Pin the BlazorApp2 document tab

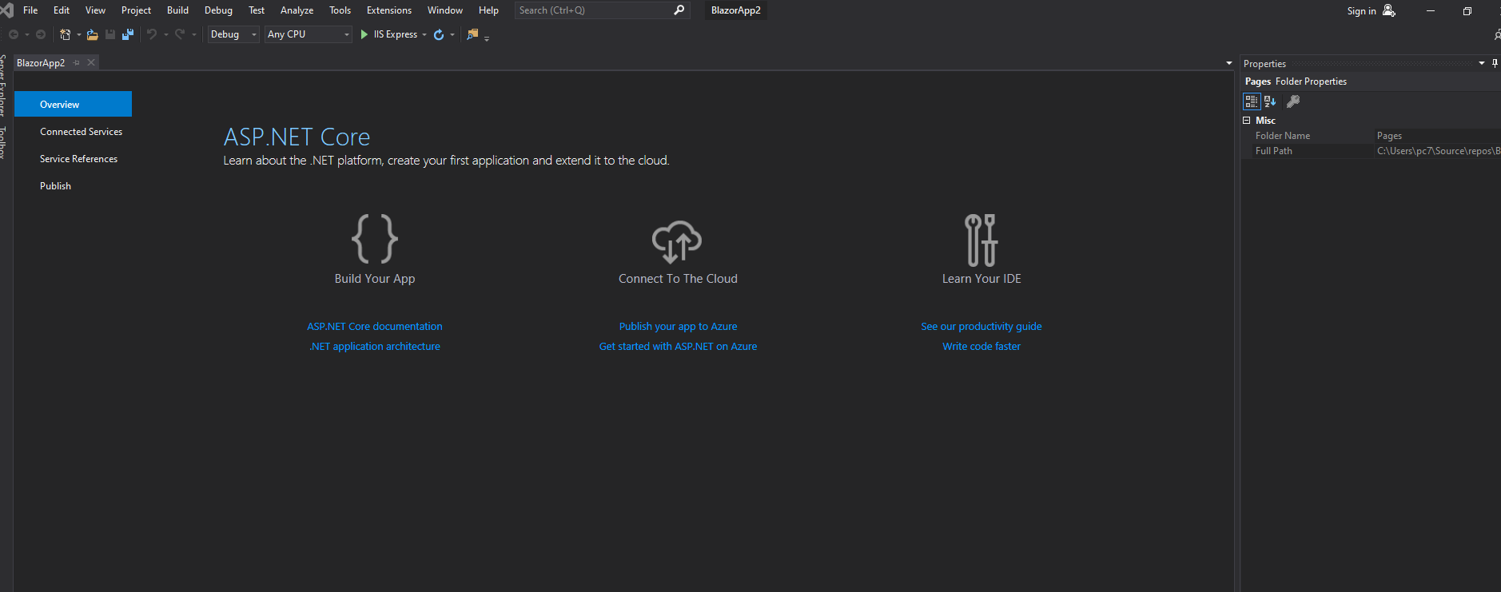tap(77, 62)
